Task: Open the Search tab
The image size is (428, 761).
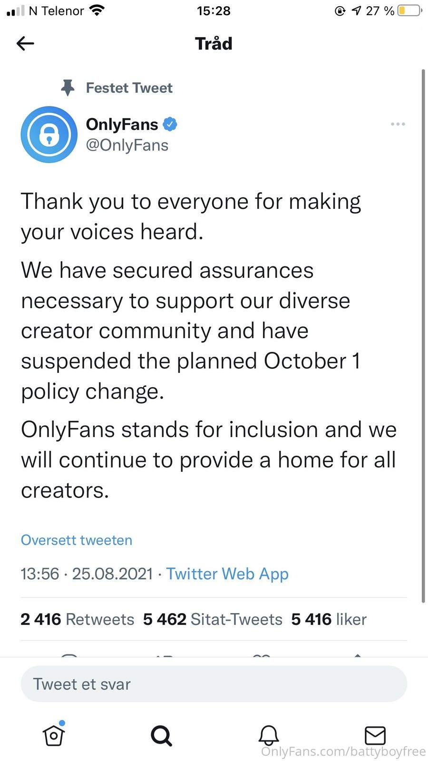Action: pos(161,735)
